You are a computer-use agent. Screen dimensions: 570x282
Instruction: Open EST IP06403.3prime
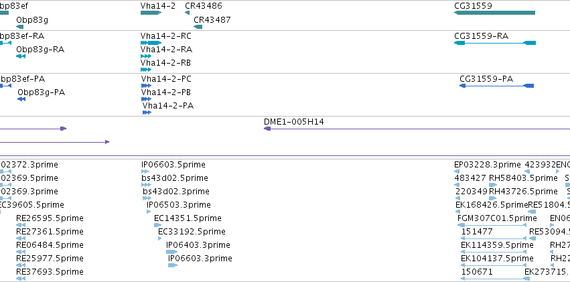[x=171, y=252]
